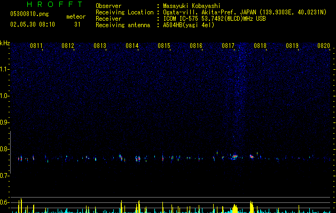Click the meteor echo cluster at 0814
The width and height of the screenshot is (336, 213).
click(138, 159)
